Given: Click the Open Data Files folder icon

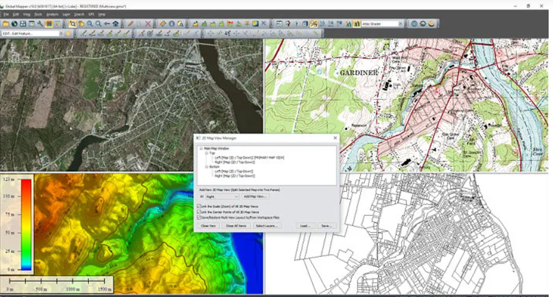Looking at the screenshot, I should pos(6,24).
